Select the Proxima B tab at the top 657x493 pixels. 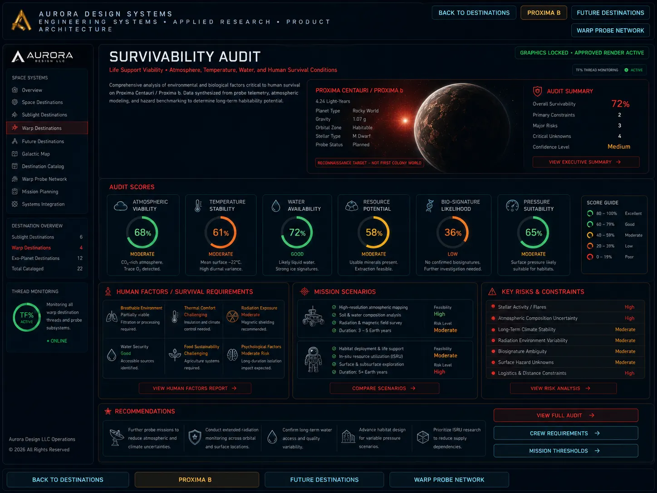tap(544, 13)
